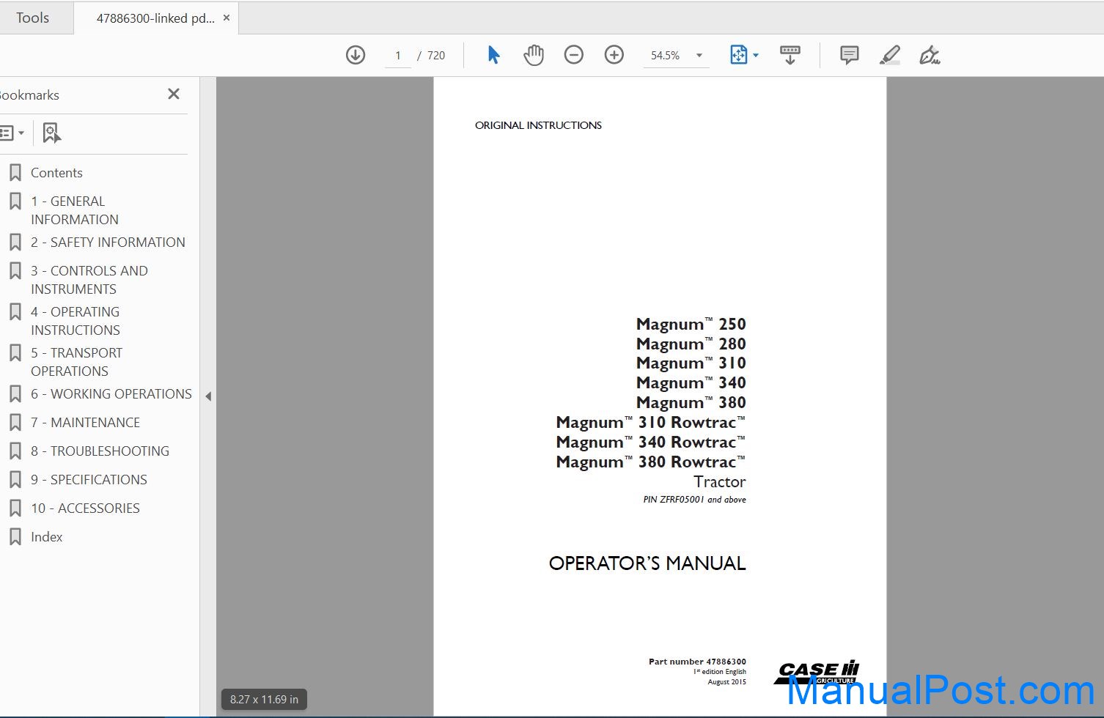
Task: Open the 10 - ACCESSORIES bookmark
Action: point(85,508)
